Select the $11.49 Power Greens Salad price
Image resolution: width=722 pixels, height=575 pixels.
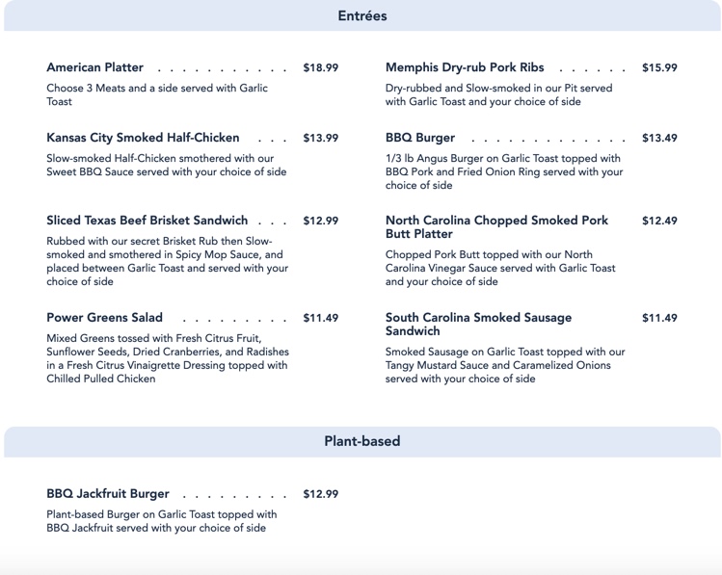coord(320,319)
